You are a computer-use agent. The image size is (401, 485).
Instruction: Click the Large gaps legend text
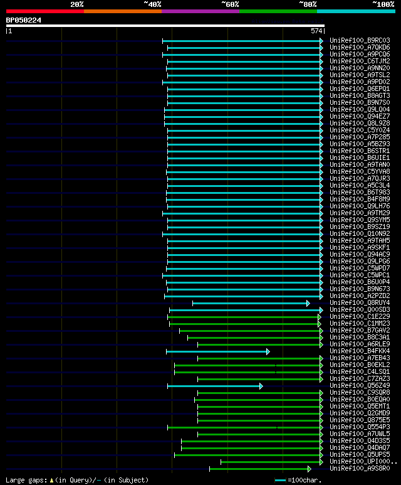coord(77,481)
